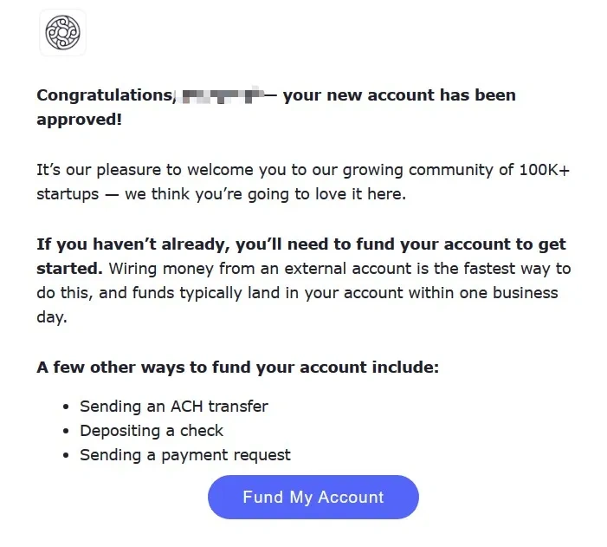Select the "Depositing a check" list item
The height and width of the screenshot is (547, 607).
pos(152,430)
